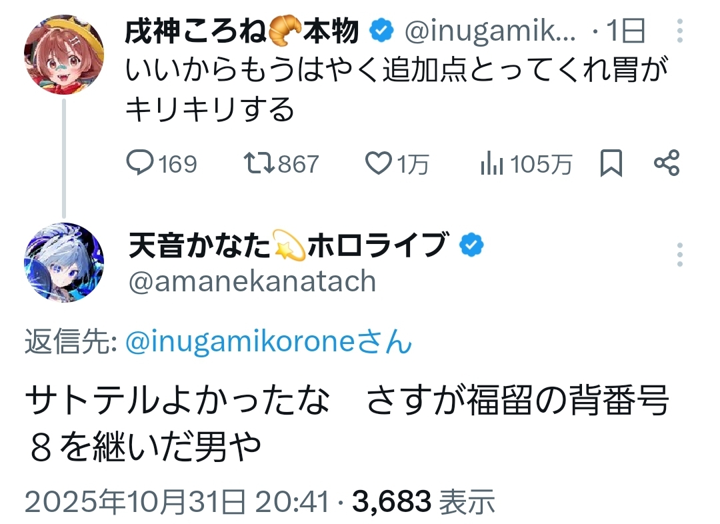Bookmark the 戌神ころね tweet
This screenshot has height=524, width=720.
pyautogui.click(x=611, y=163)
